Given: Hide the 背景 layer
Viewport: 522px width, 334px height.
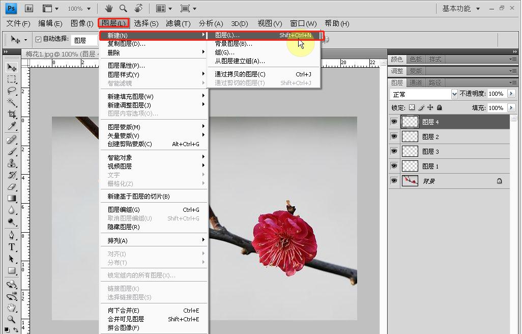Looking at the screenshot, I should (x=394, y=181).
